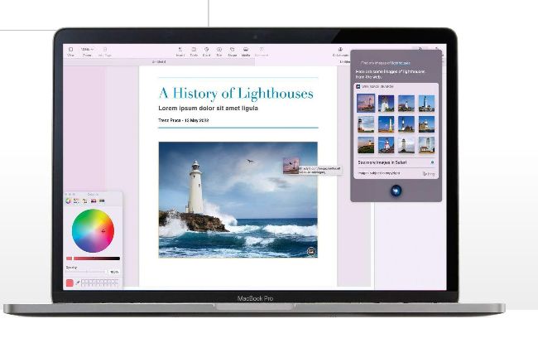This screenshot has width=538, height=348.
Task: Click the brightness slider below color wheel
Action: pyautogui.click(x=94, y=259)
